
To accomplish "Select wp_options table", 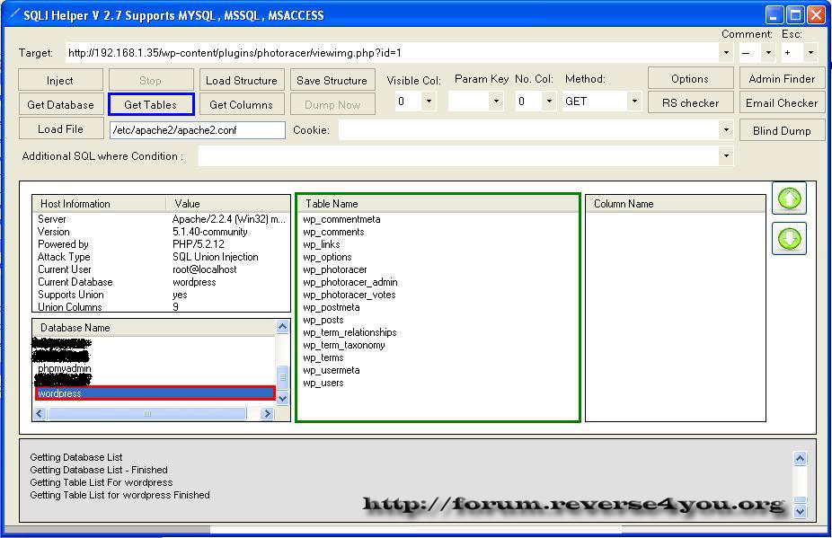I will click(327, 257).
